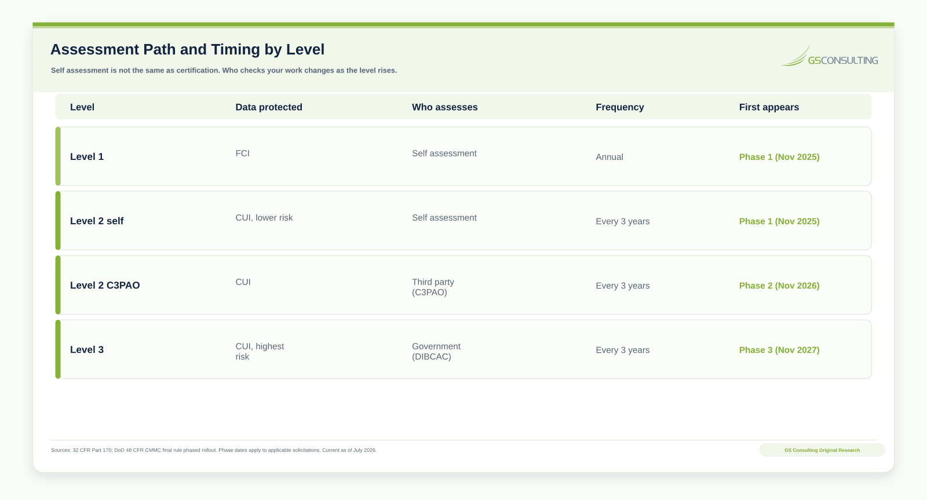Select the Who assesses column header
Viewport: 927px width, 500px height.
tap(445, 107)
